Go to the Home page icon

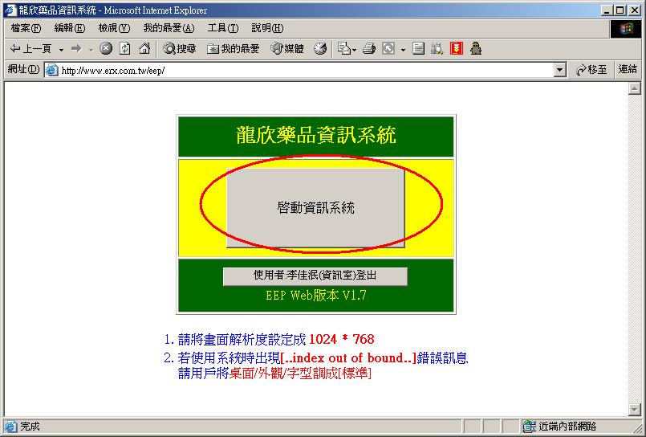(144, 49)
